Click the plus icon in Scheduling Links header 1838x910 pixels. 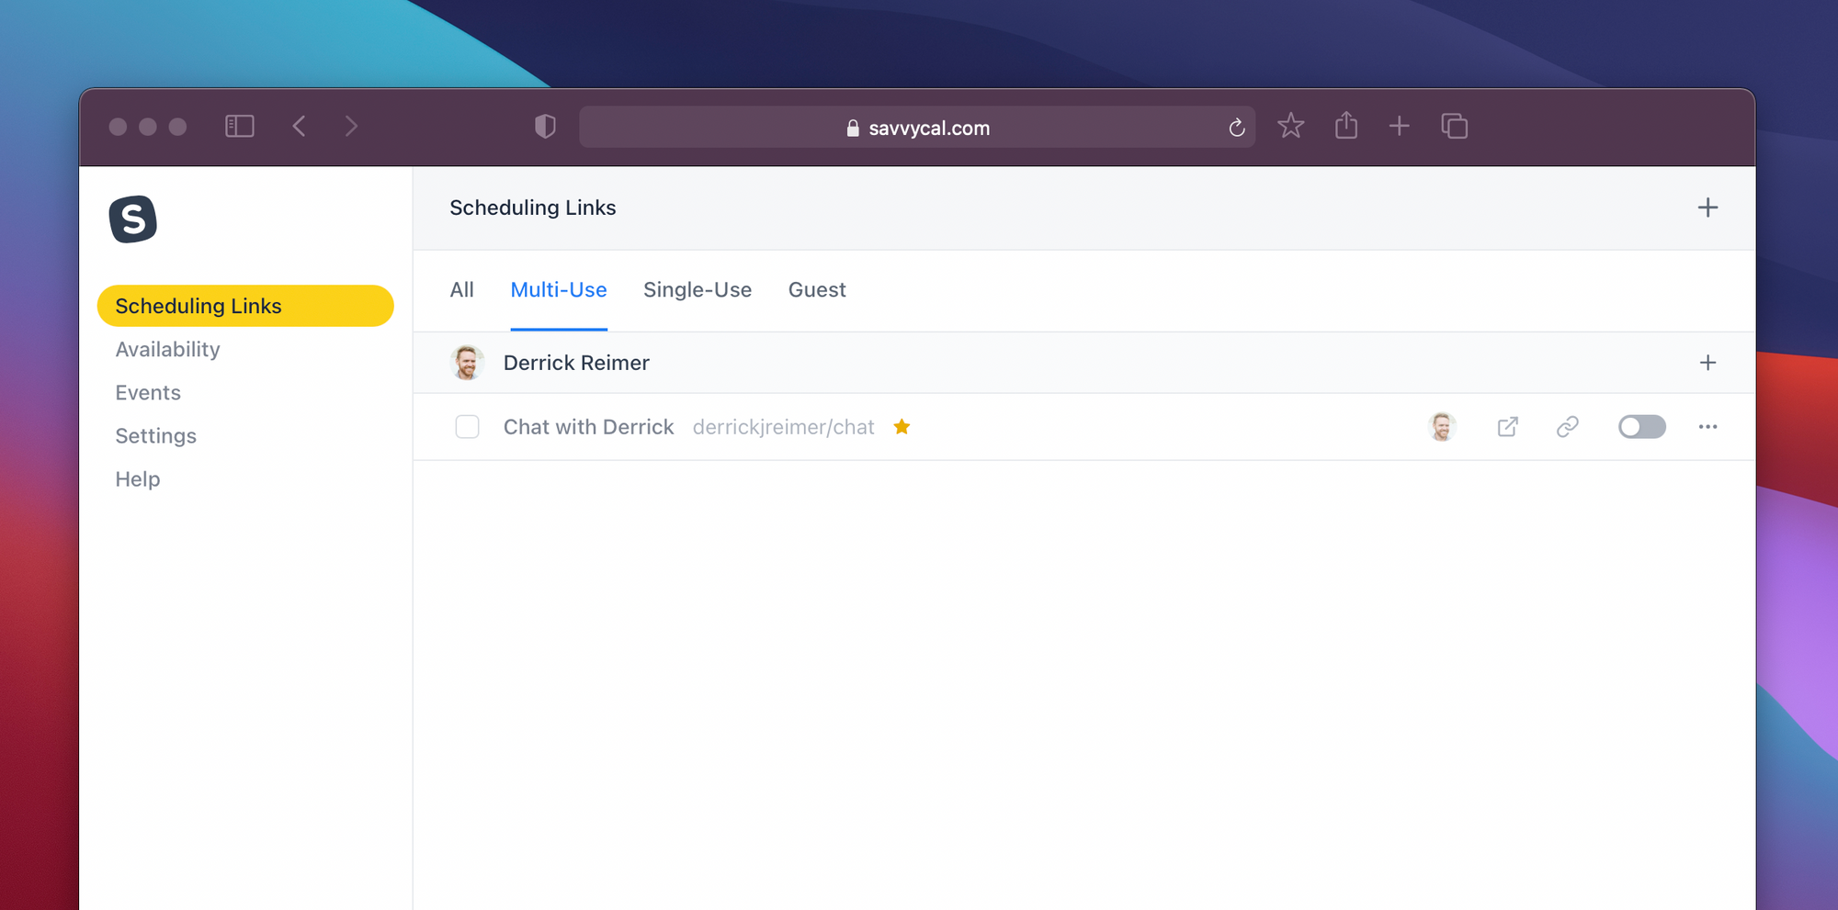click(x=1708, y=208)
